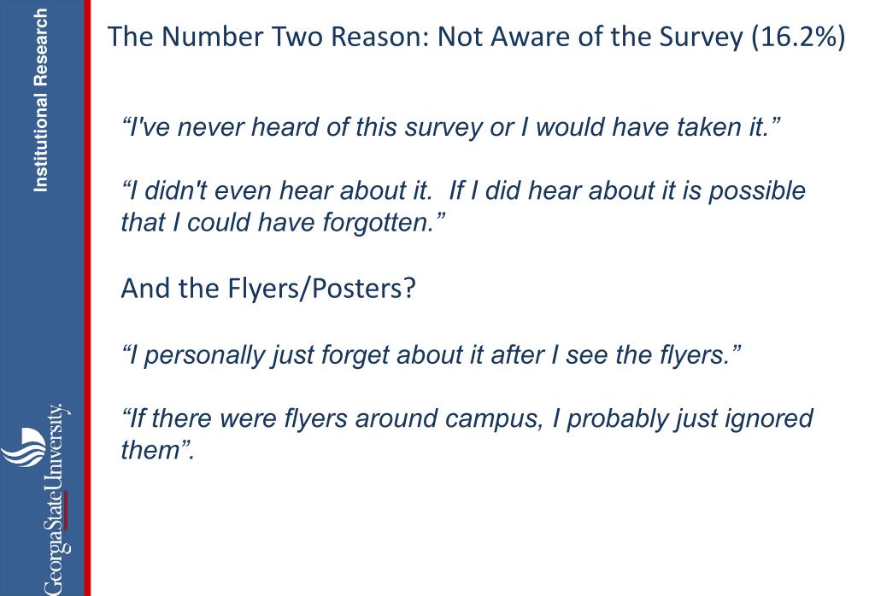
Task: Select the slide title about Not Aware of Survey
Action: tap(476, 38)
